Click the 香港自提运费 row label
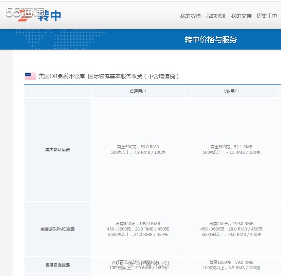Image resolution: width=281 pixels, height=276 pixels. [57, 265]
